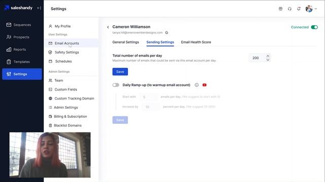Image resolution: width=325 pixels, height=182 pixels.
Task: Click the Blacklist Domains icon
Action: tap(50, 125)
